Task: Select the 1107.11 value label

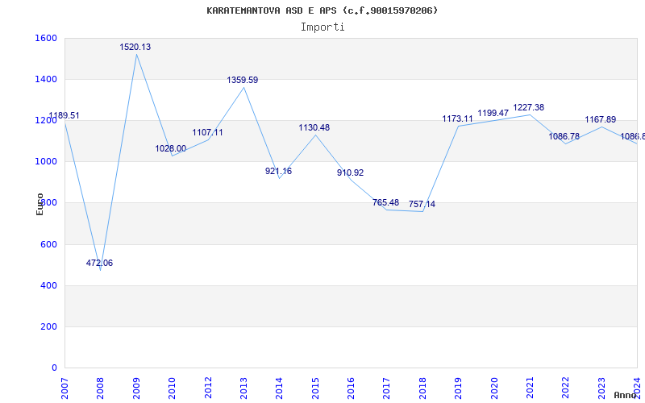Action: 208,133
